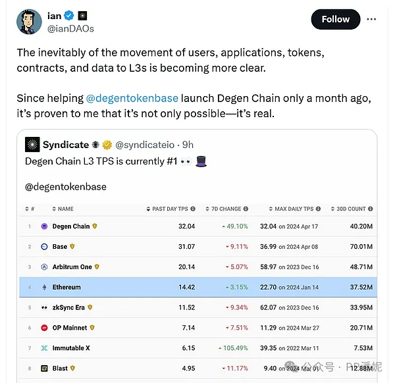395x383 pixels.
Task: Click the Syndicate avatar icon
Action: coord(32,145)
